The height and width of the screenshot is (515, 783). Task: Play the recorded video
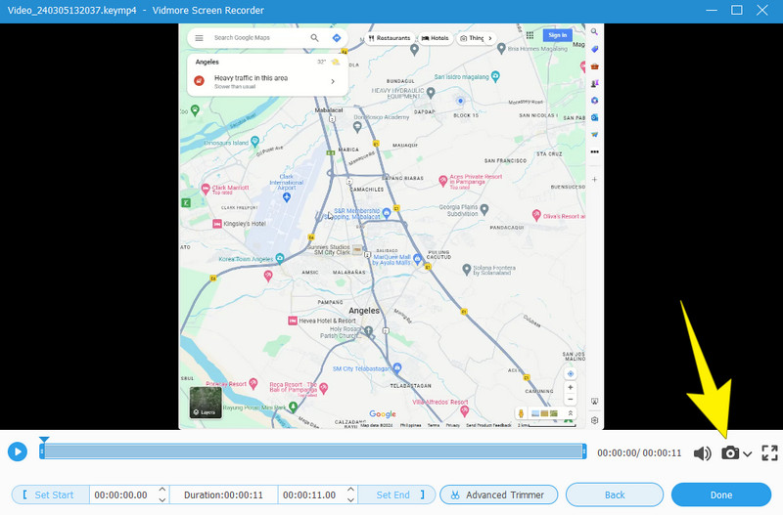18,451
